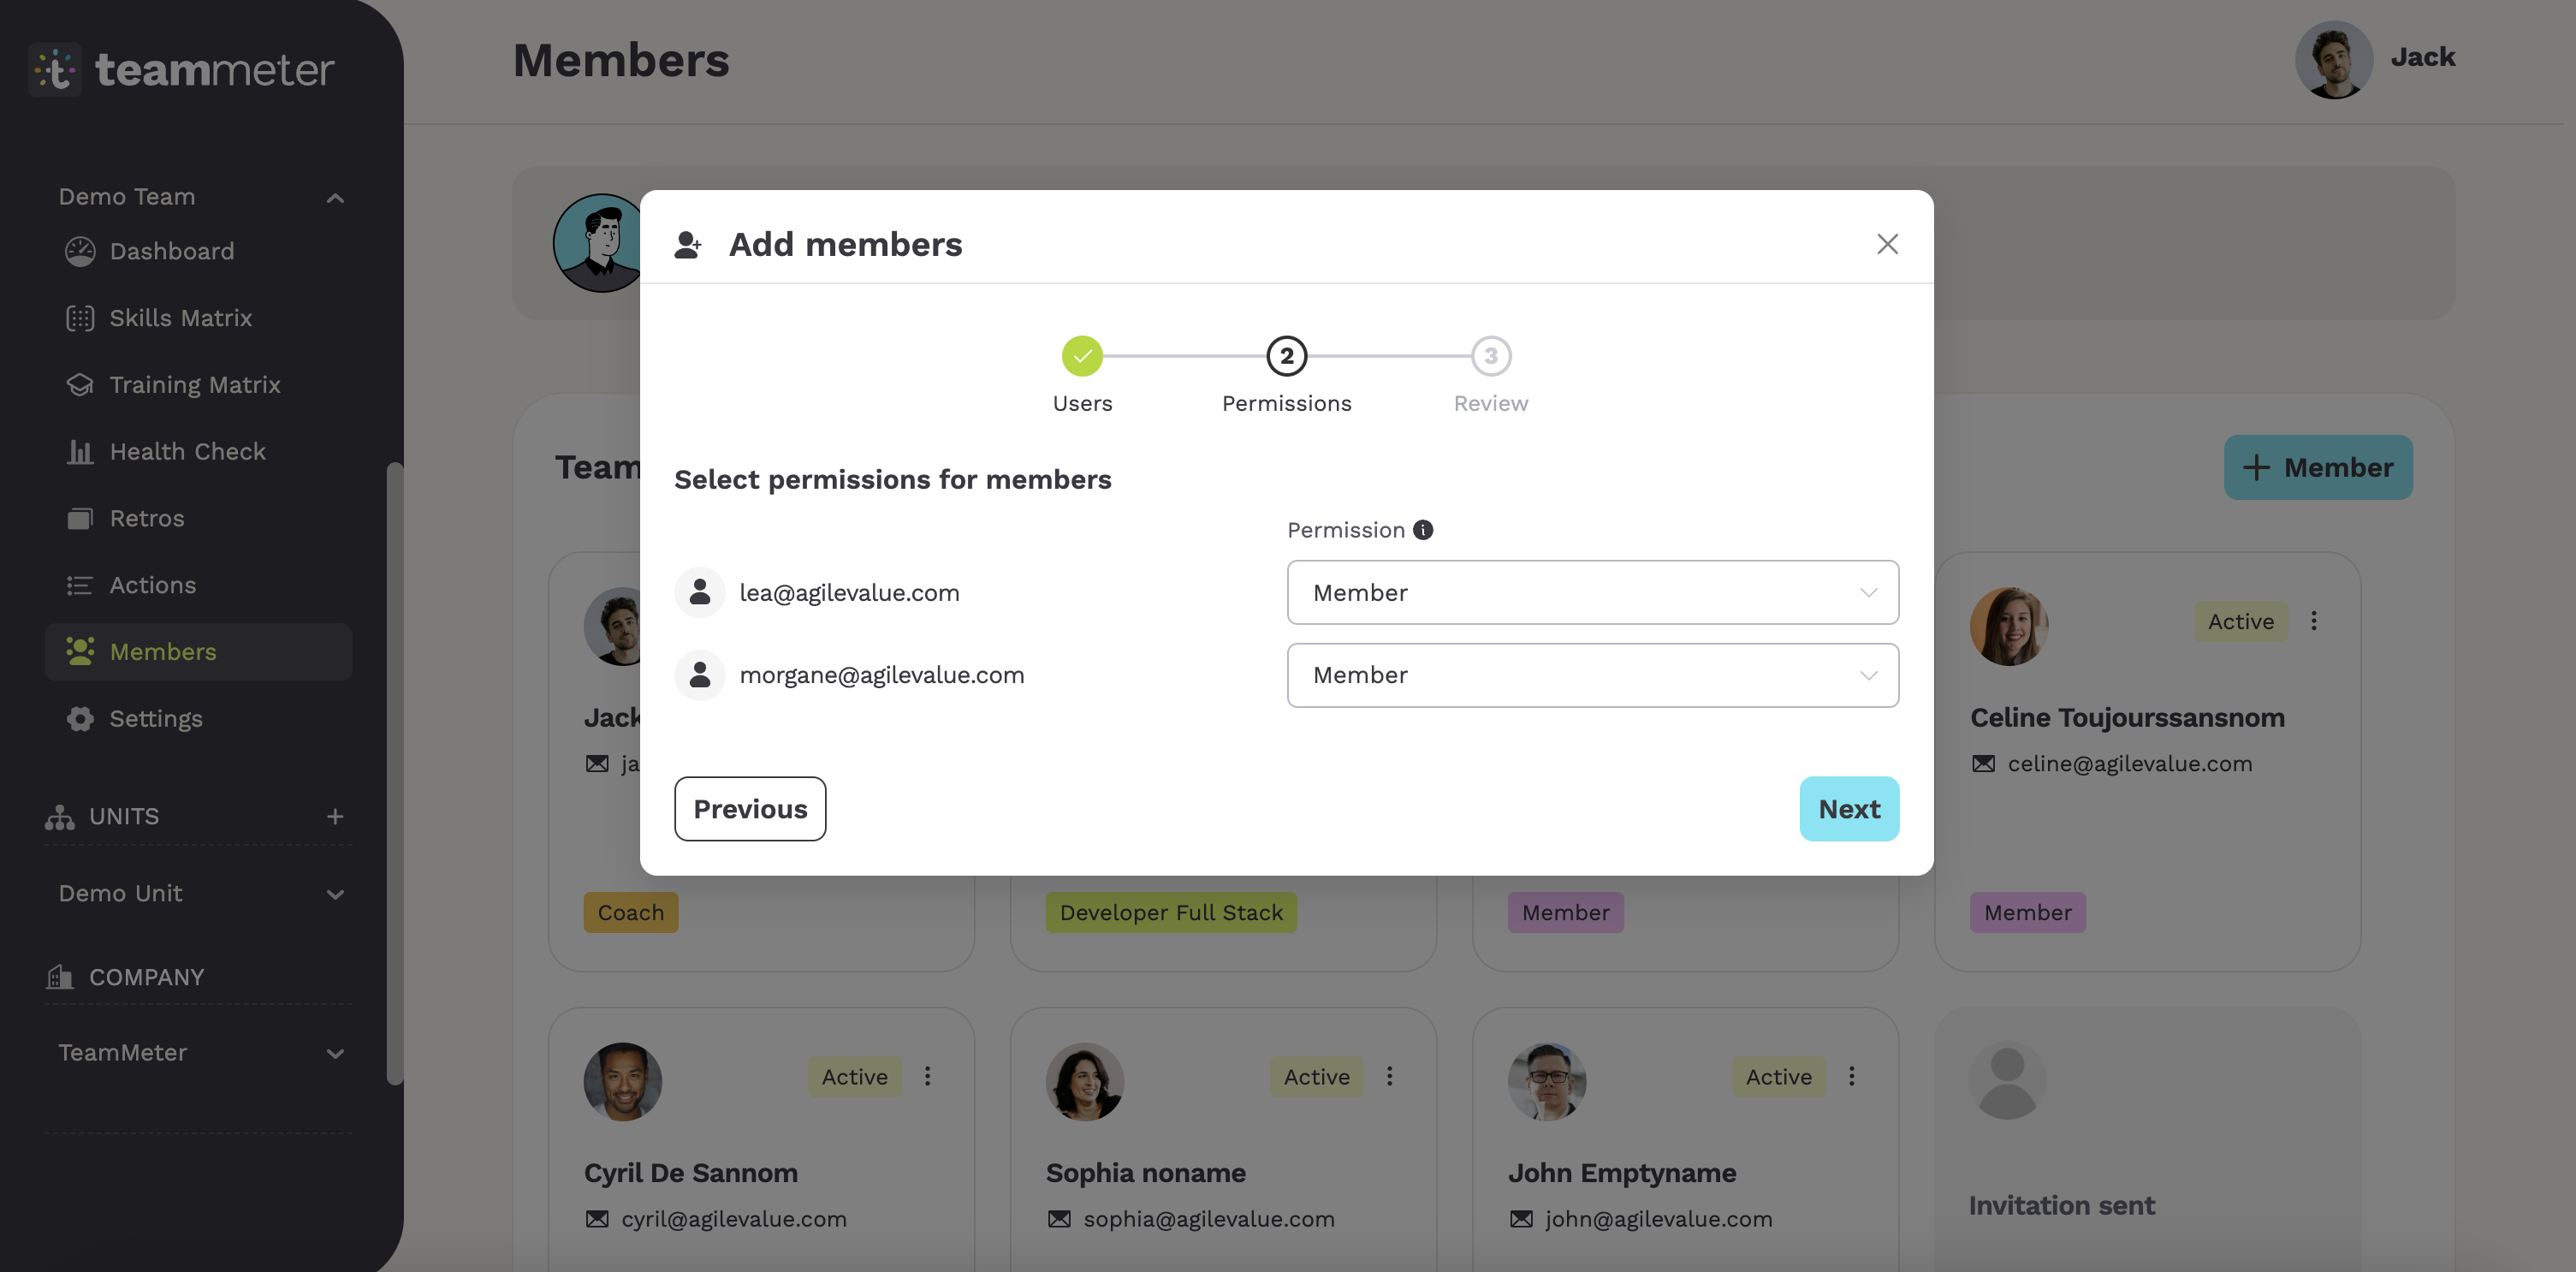Collapse the Demo Team section
The height and width of the screenshot is (1272, 2576).
click(335, 198)
